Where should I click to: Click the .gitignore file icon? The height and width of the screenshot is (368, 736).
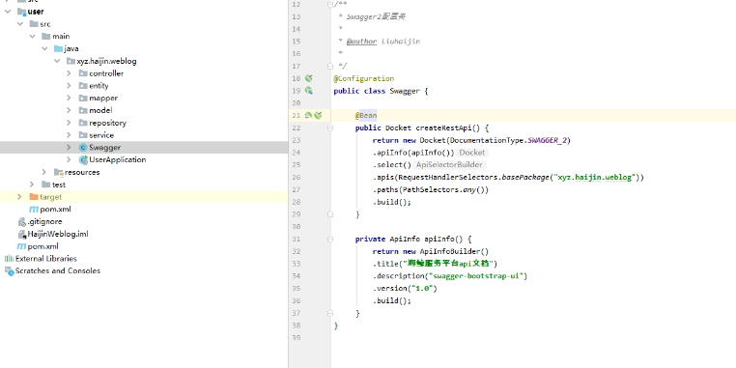click(x=21, y=221)
